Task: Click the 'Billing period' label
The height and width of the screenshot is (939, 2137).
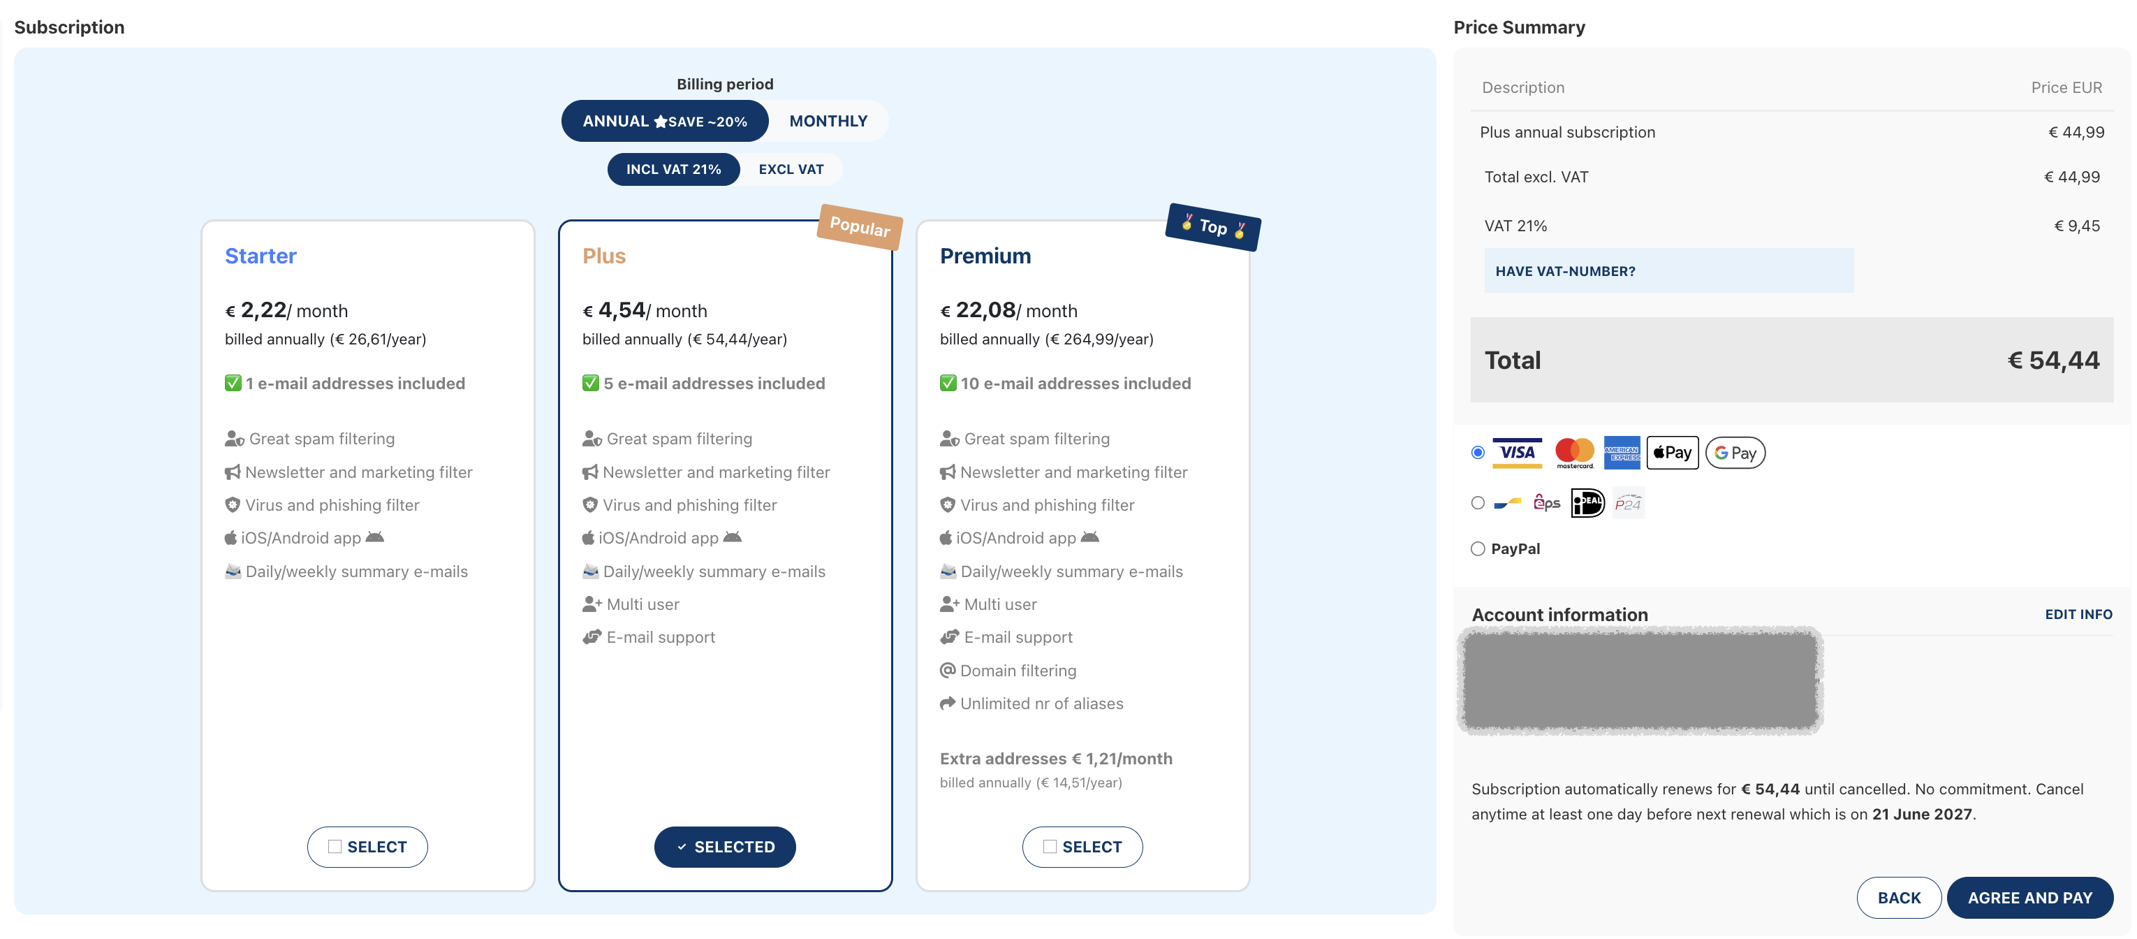Action: (x=725, y=84)
